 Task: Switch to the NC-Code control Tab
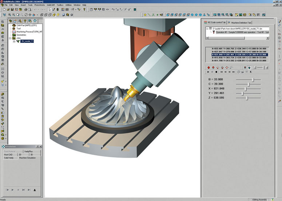coord(215,22)
